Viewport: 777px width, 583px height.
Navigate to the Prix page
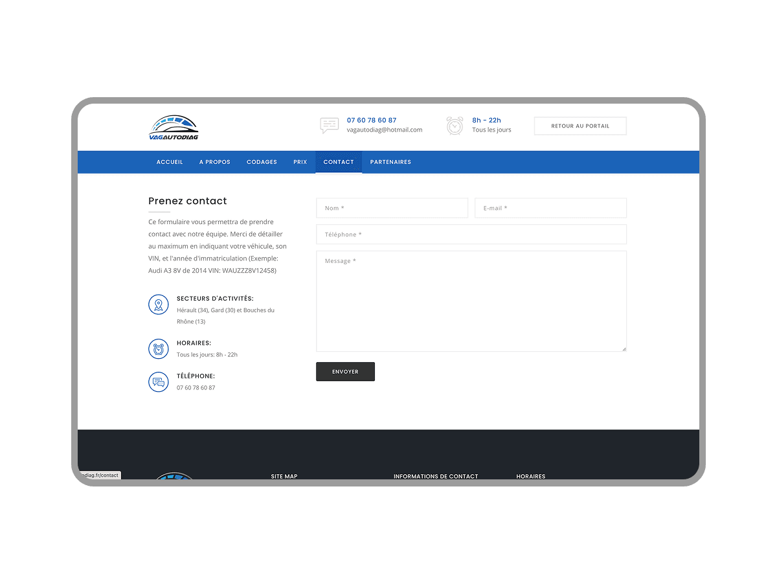coord(300,162)
